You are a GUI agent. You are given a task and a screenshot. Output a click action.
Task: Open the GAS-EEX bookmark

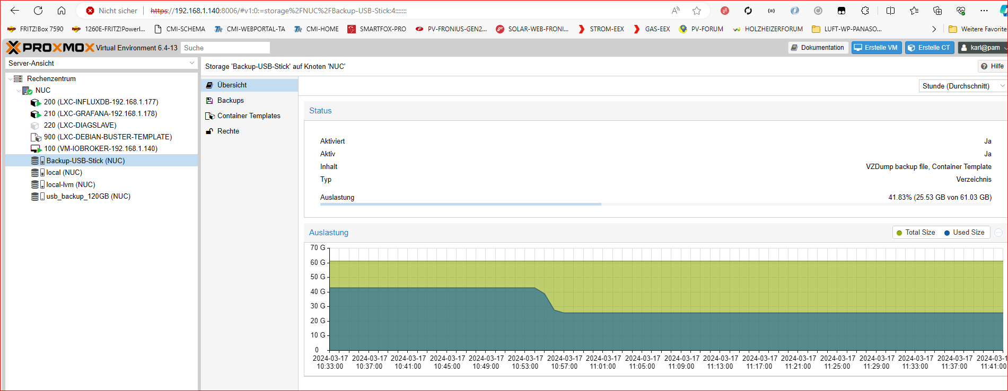click(x=652, y=29)
